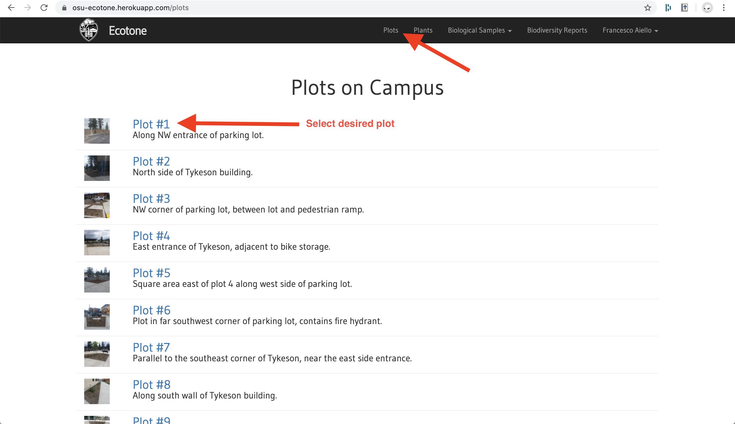
Task: Click Plot #7 thumbnail image
Action: pyautogui.click(x=97, y=353)
